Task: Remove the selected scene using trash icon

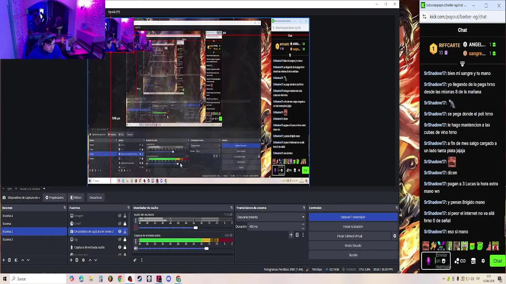Action: click(x=9, y=260)
